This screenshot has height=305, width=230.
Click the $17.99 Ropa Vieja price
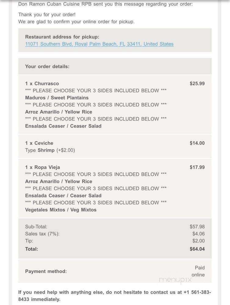pos(197,167)
